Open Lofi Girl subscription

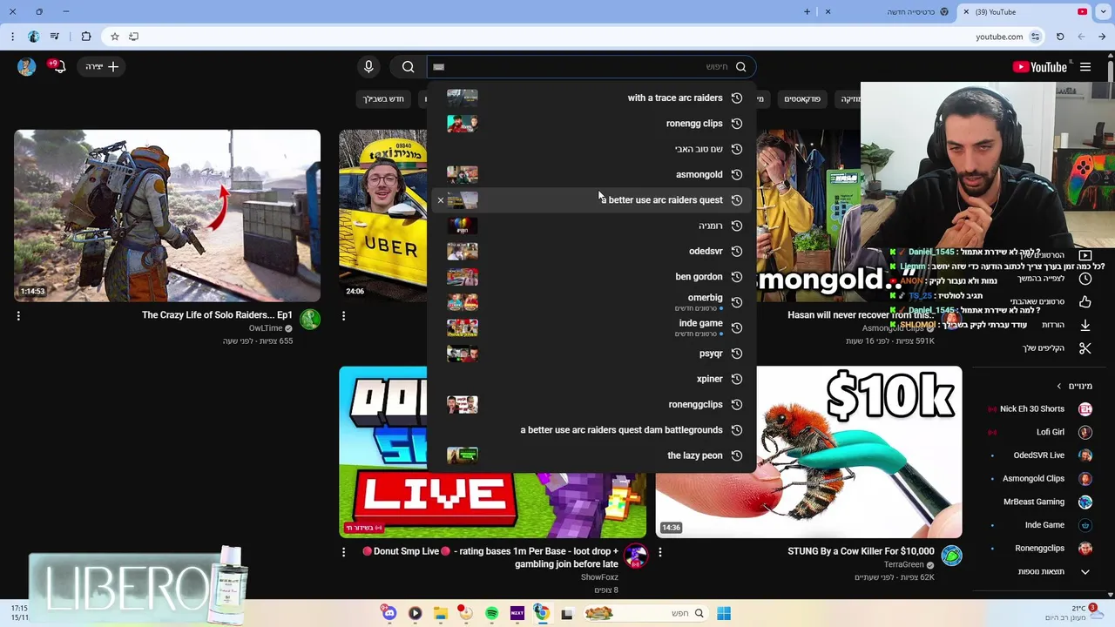(x=1042, y=432)
